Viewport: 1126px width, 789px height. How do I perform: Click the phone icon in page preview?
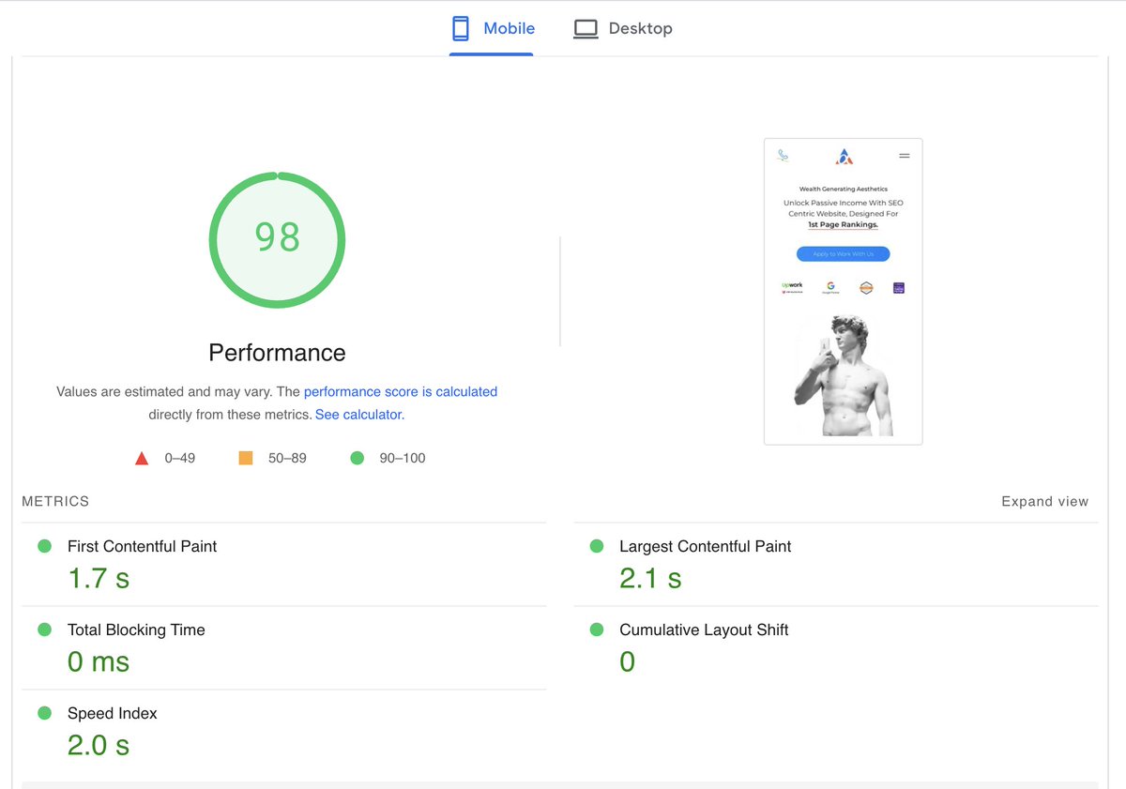point(783,156)
